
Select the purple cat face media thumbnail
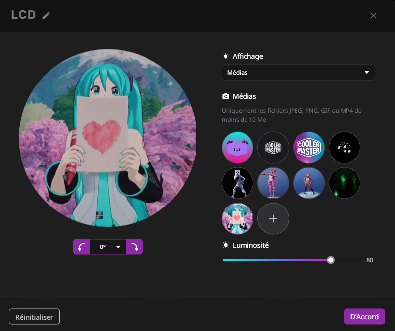click(237, 147)
